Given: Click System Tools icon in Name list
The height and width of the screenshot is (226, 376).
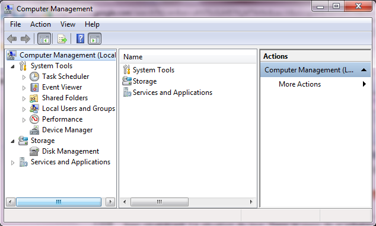Looking at the screenshot, I should [x=126, y=70].
